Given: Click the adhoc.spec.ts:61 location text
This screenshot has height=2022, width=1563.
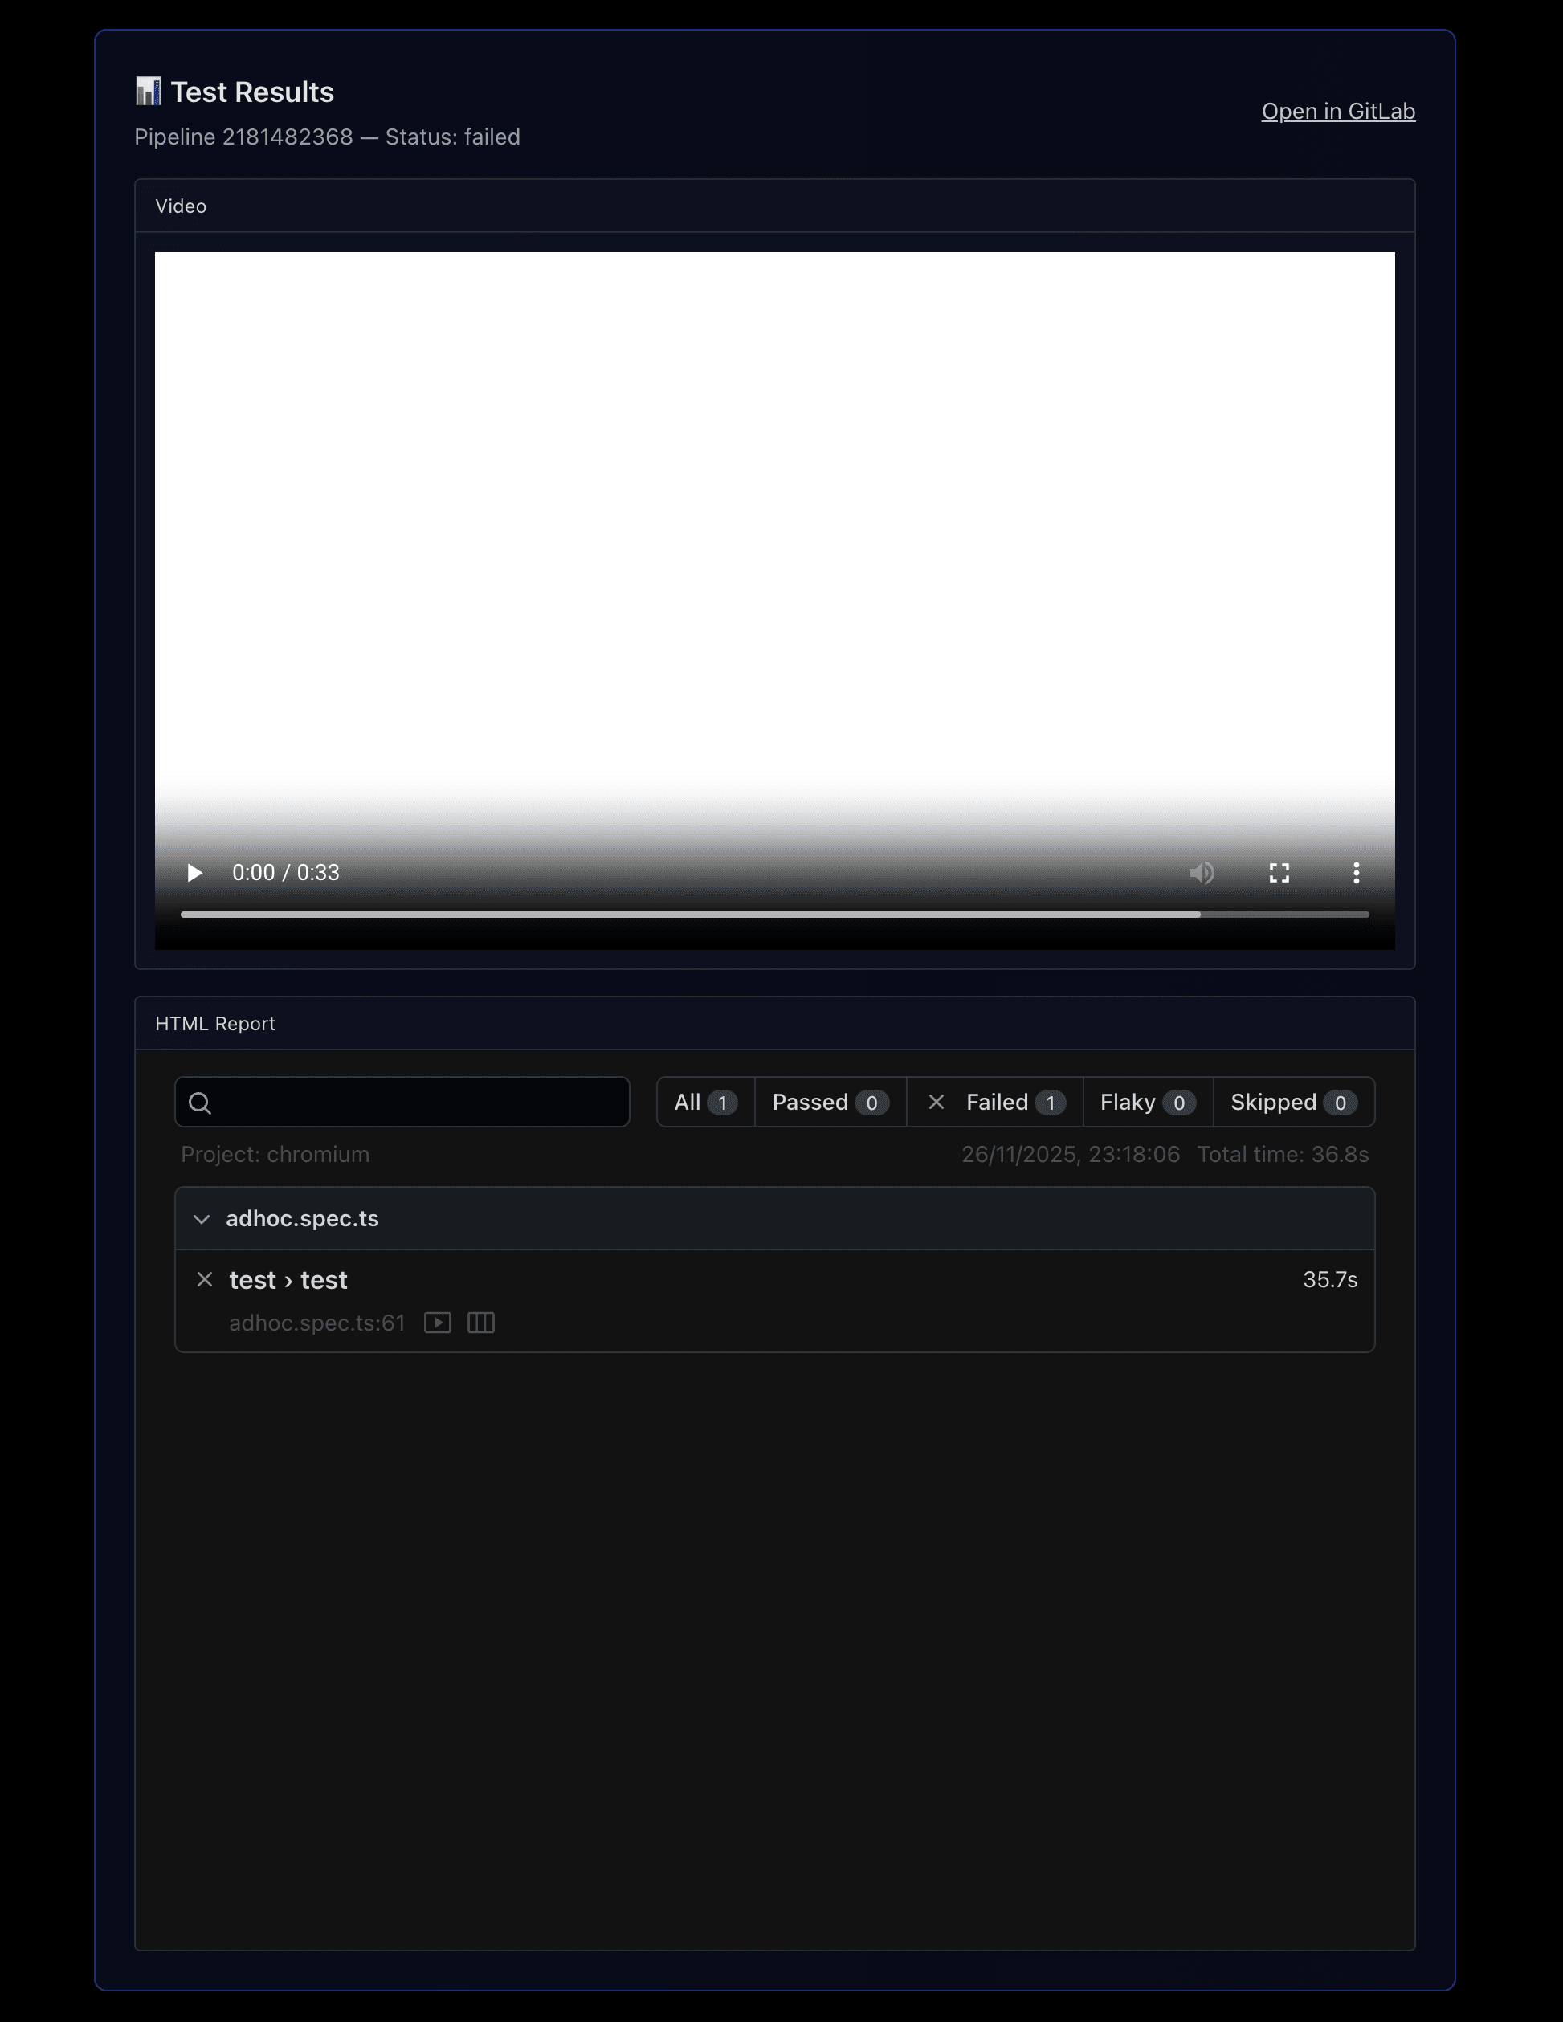Looking at the screenshot, I should pyautogui.click(x=316, y=1323).
